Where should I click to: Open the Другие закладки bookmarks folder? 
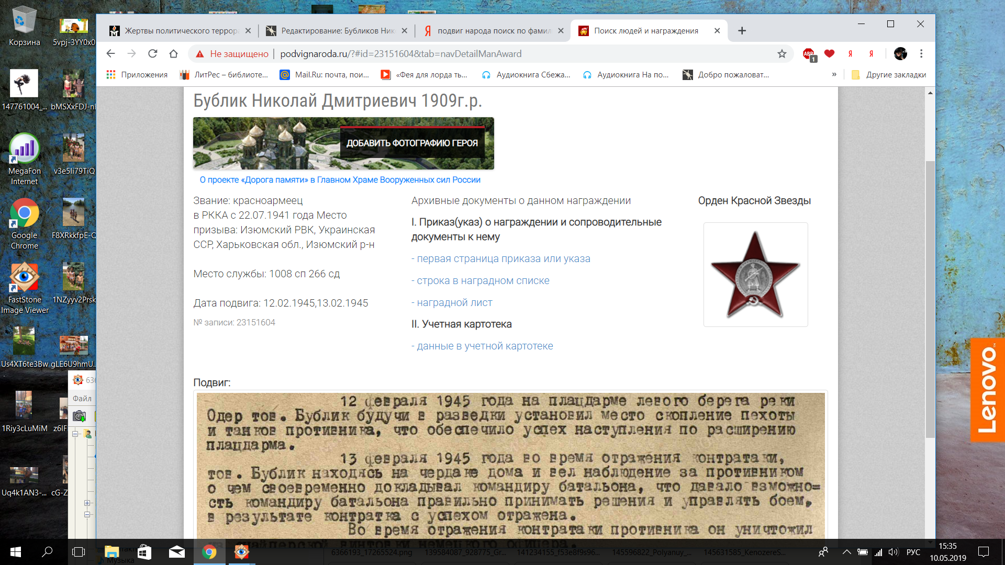(x=889, y=75)
